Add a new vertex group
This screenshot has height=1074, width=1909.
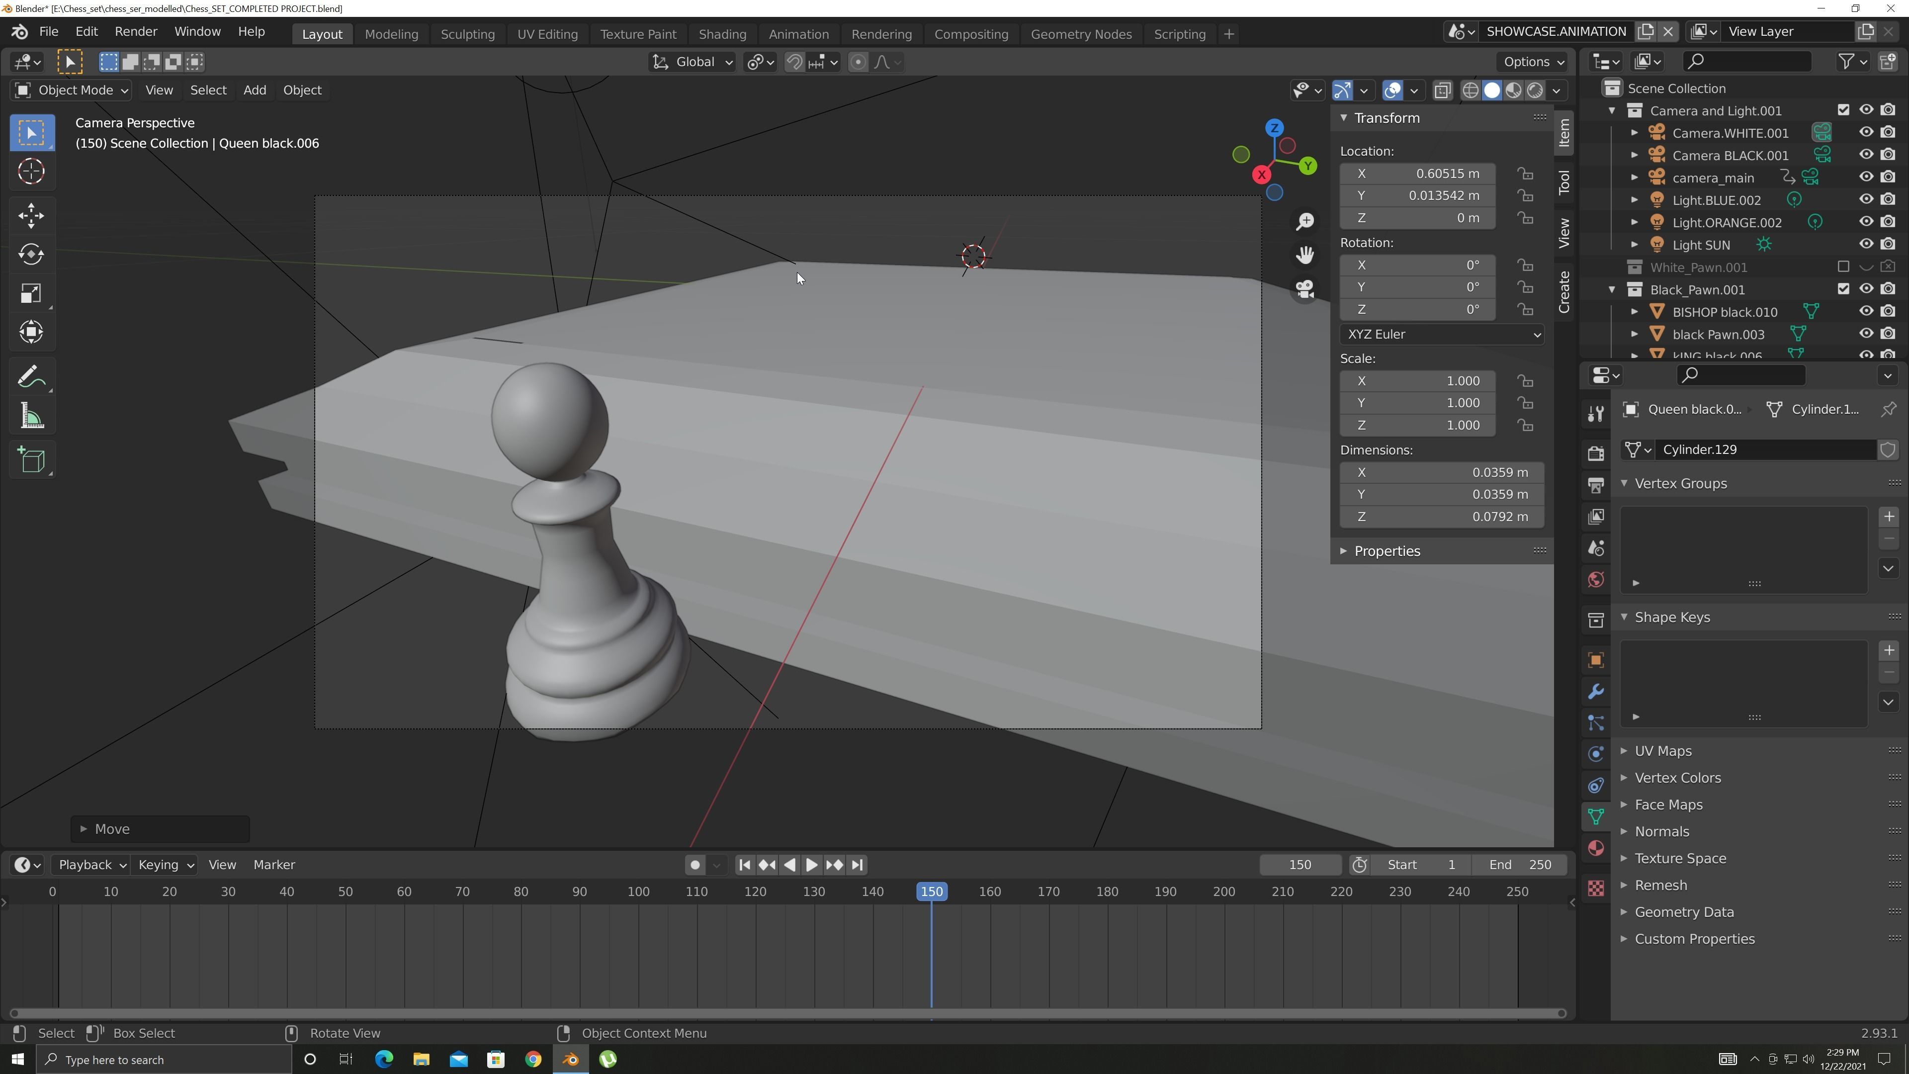[x=1888, y=517]
